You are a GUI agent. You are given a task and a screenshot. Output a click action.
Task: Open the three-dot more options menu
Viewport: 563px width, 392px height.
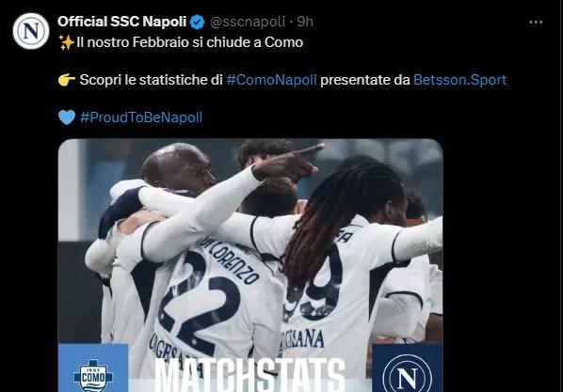(536, 23)
